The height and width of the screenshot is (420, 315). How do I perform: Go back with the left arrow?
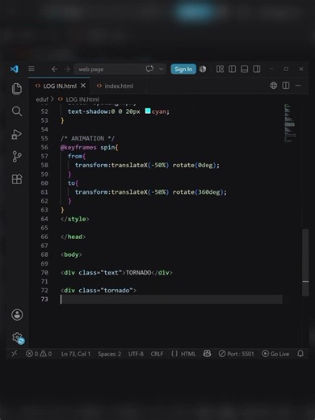tap(54, 69)
